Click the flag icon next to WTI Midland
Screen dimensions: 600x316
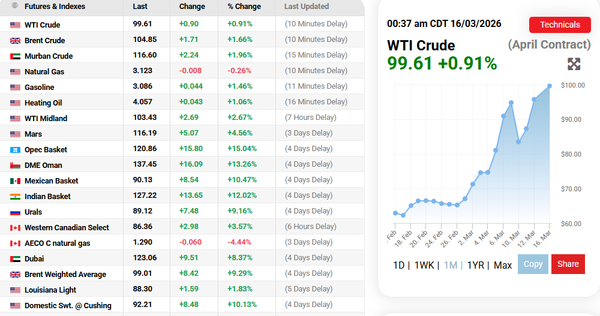[16, 119]
